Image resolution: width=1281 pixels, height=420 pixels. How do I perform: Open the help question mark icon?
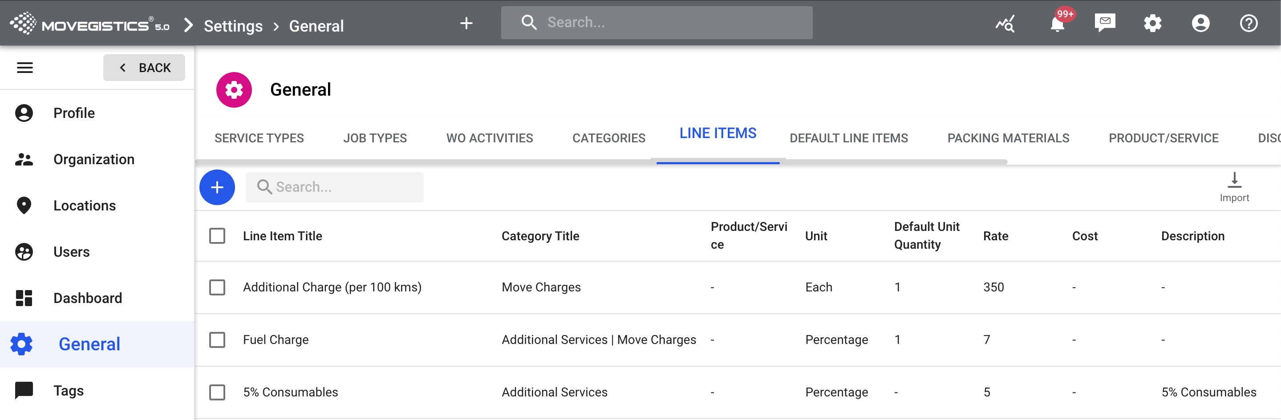1248,24
